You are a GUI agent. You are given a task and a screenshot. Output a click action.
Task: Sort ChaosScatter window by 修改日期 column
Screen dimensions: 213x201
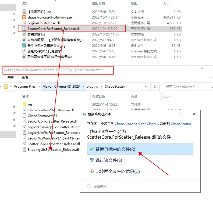(99, 96)
